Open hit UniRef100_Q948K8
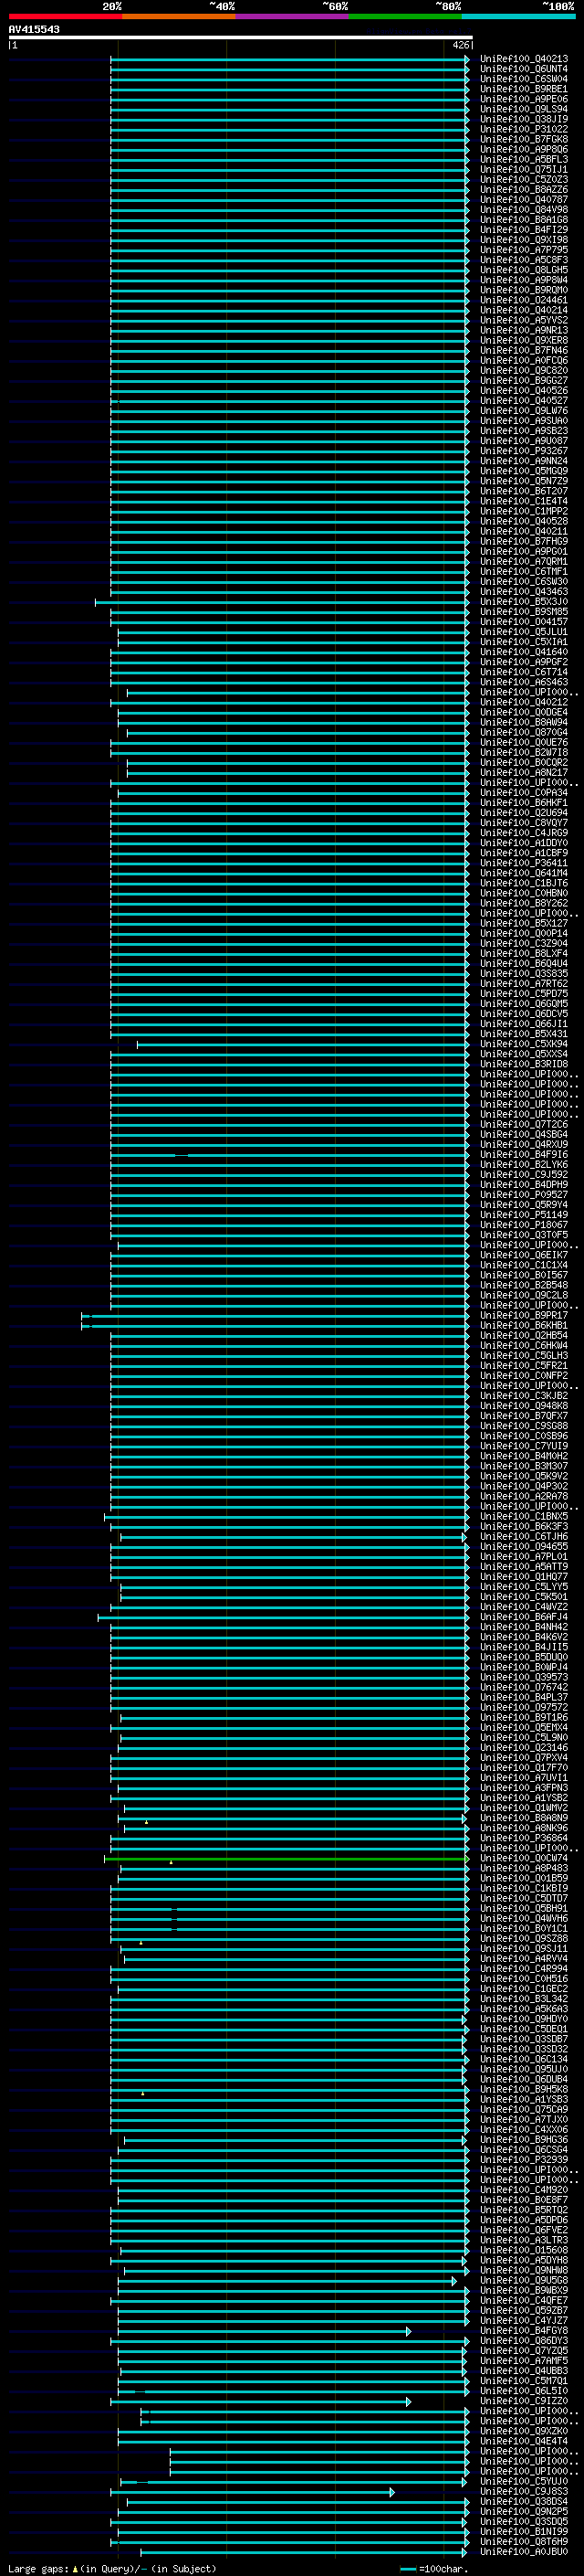 pyautogui.click(x=523, y=1406)
